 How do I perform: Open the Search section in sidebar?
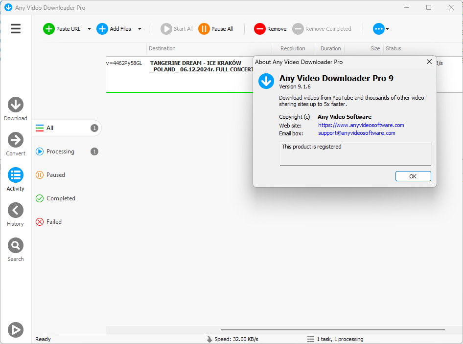(x=15, y=249)
